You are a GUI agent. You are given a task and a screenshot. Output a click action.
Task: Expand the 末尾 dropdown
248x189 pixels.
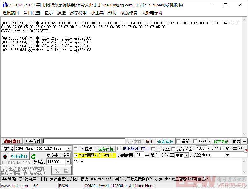pos(186,155)
